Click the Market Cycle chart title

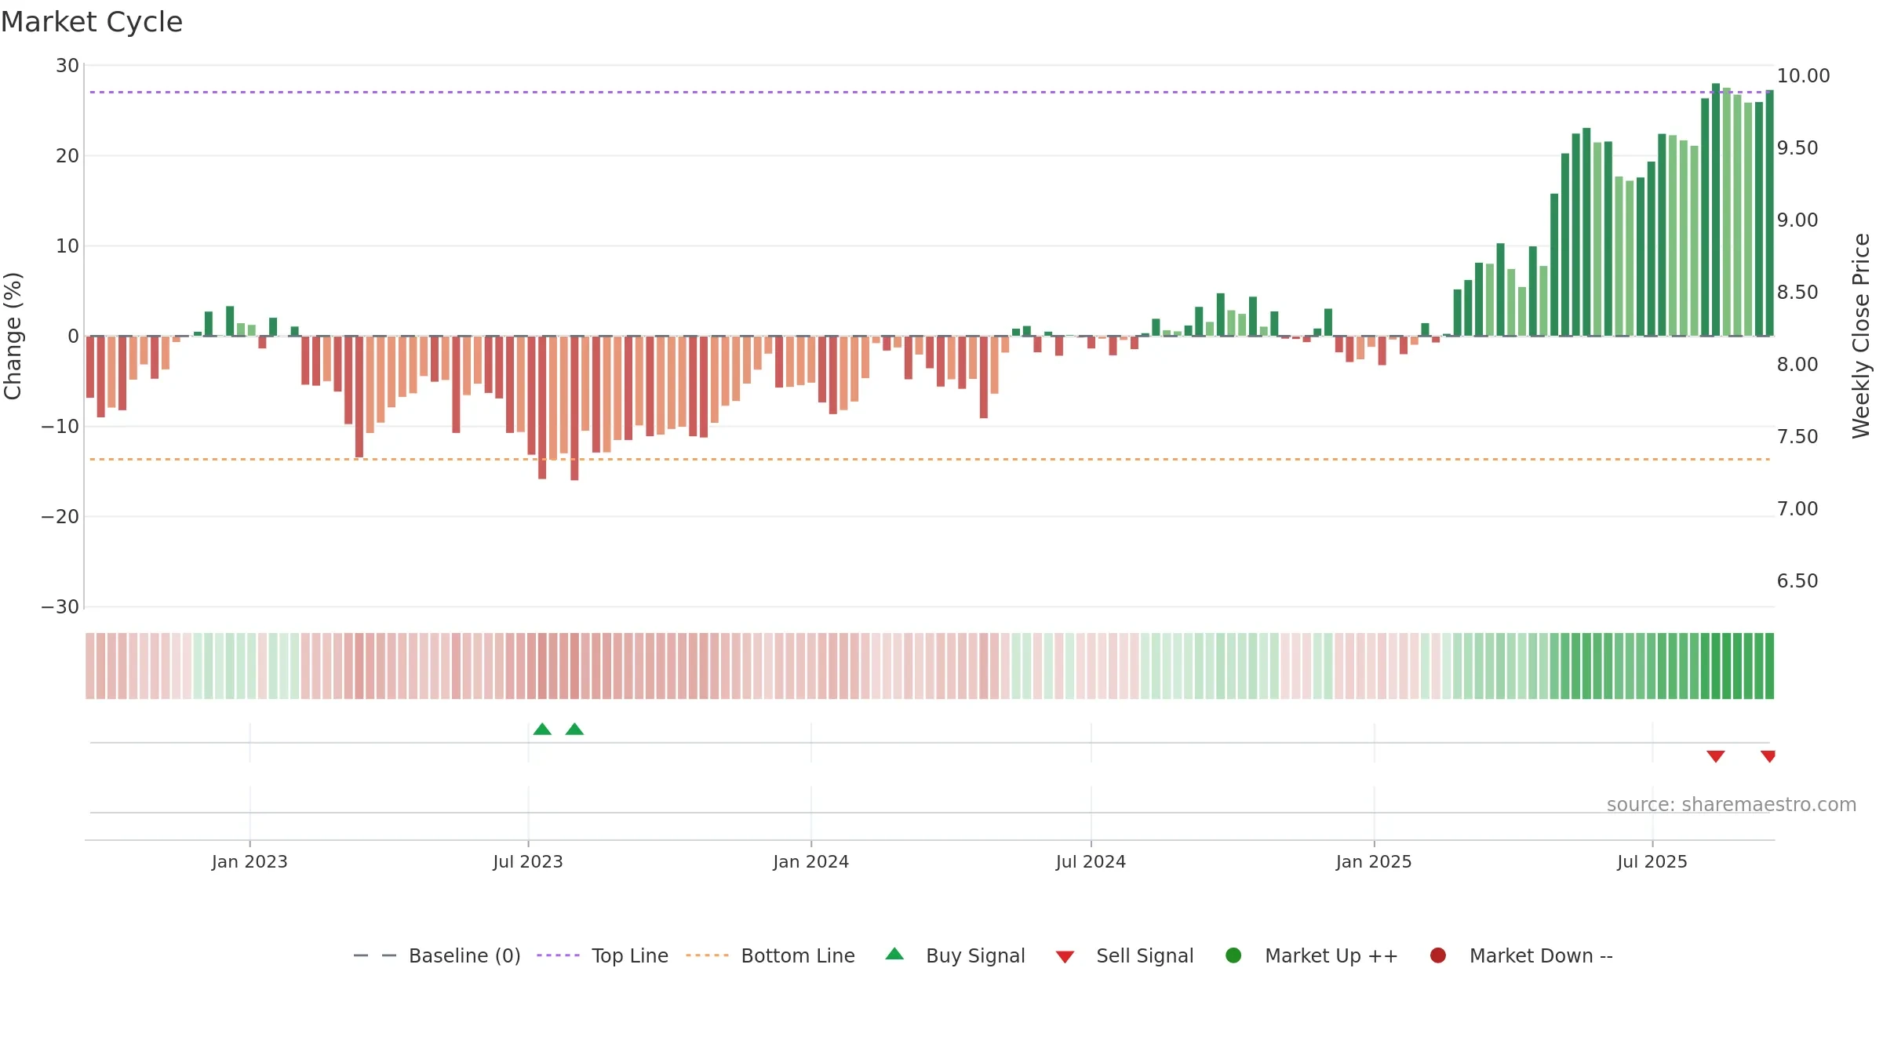(92, 22)
